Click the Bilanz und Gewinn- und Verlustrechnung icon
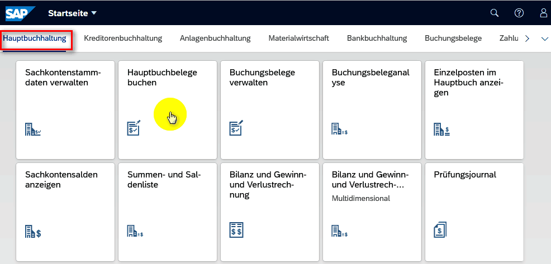 pos(236,229)
